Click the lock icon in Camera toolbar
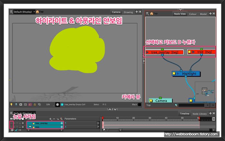Viewport: 225px width, 141px height. point(35,105)
